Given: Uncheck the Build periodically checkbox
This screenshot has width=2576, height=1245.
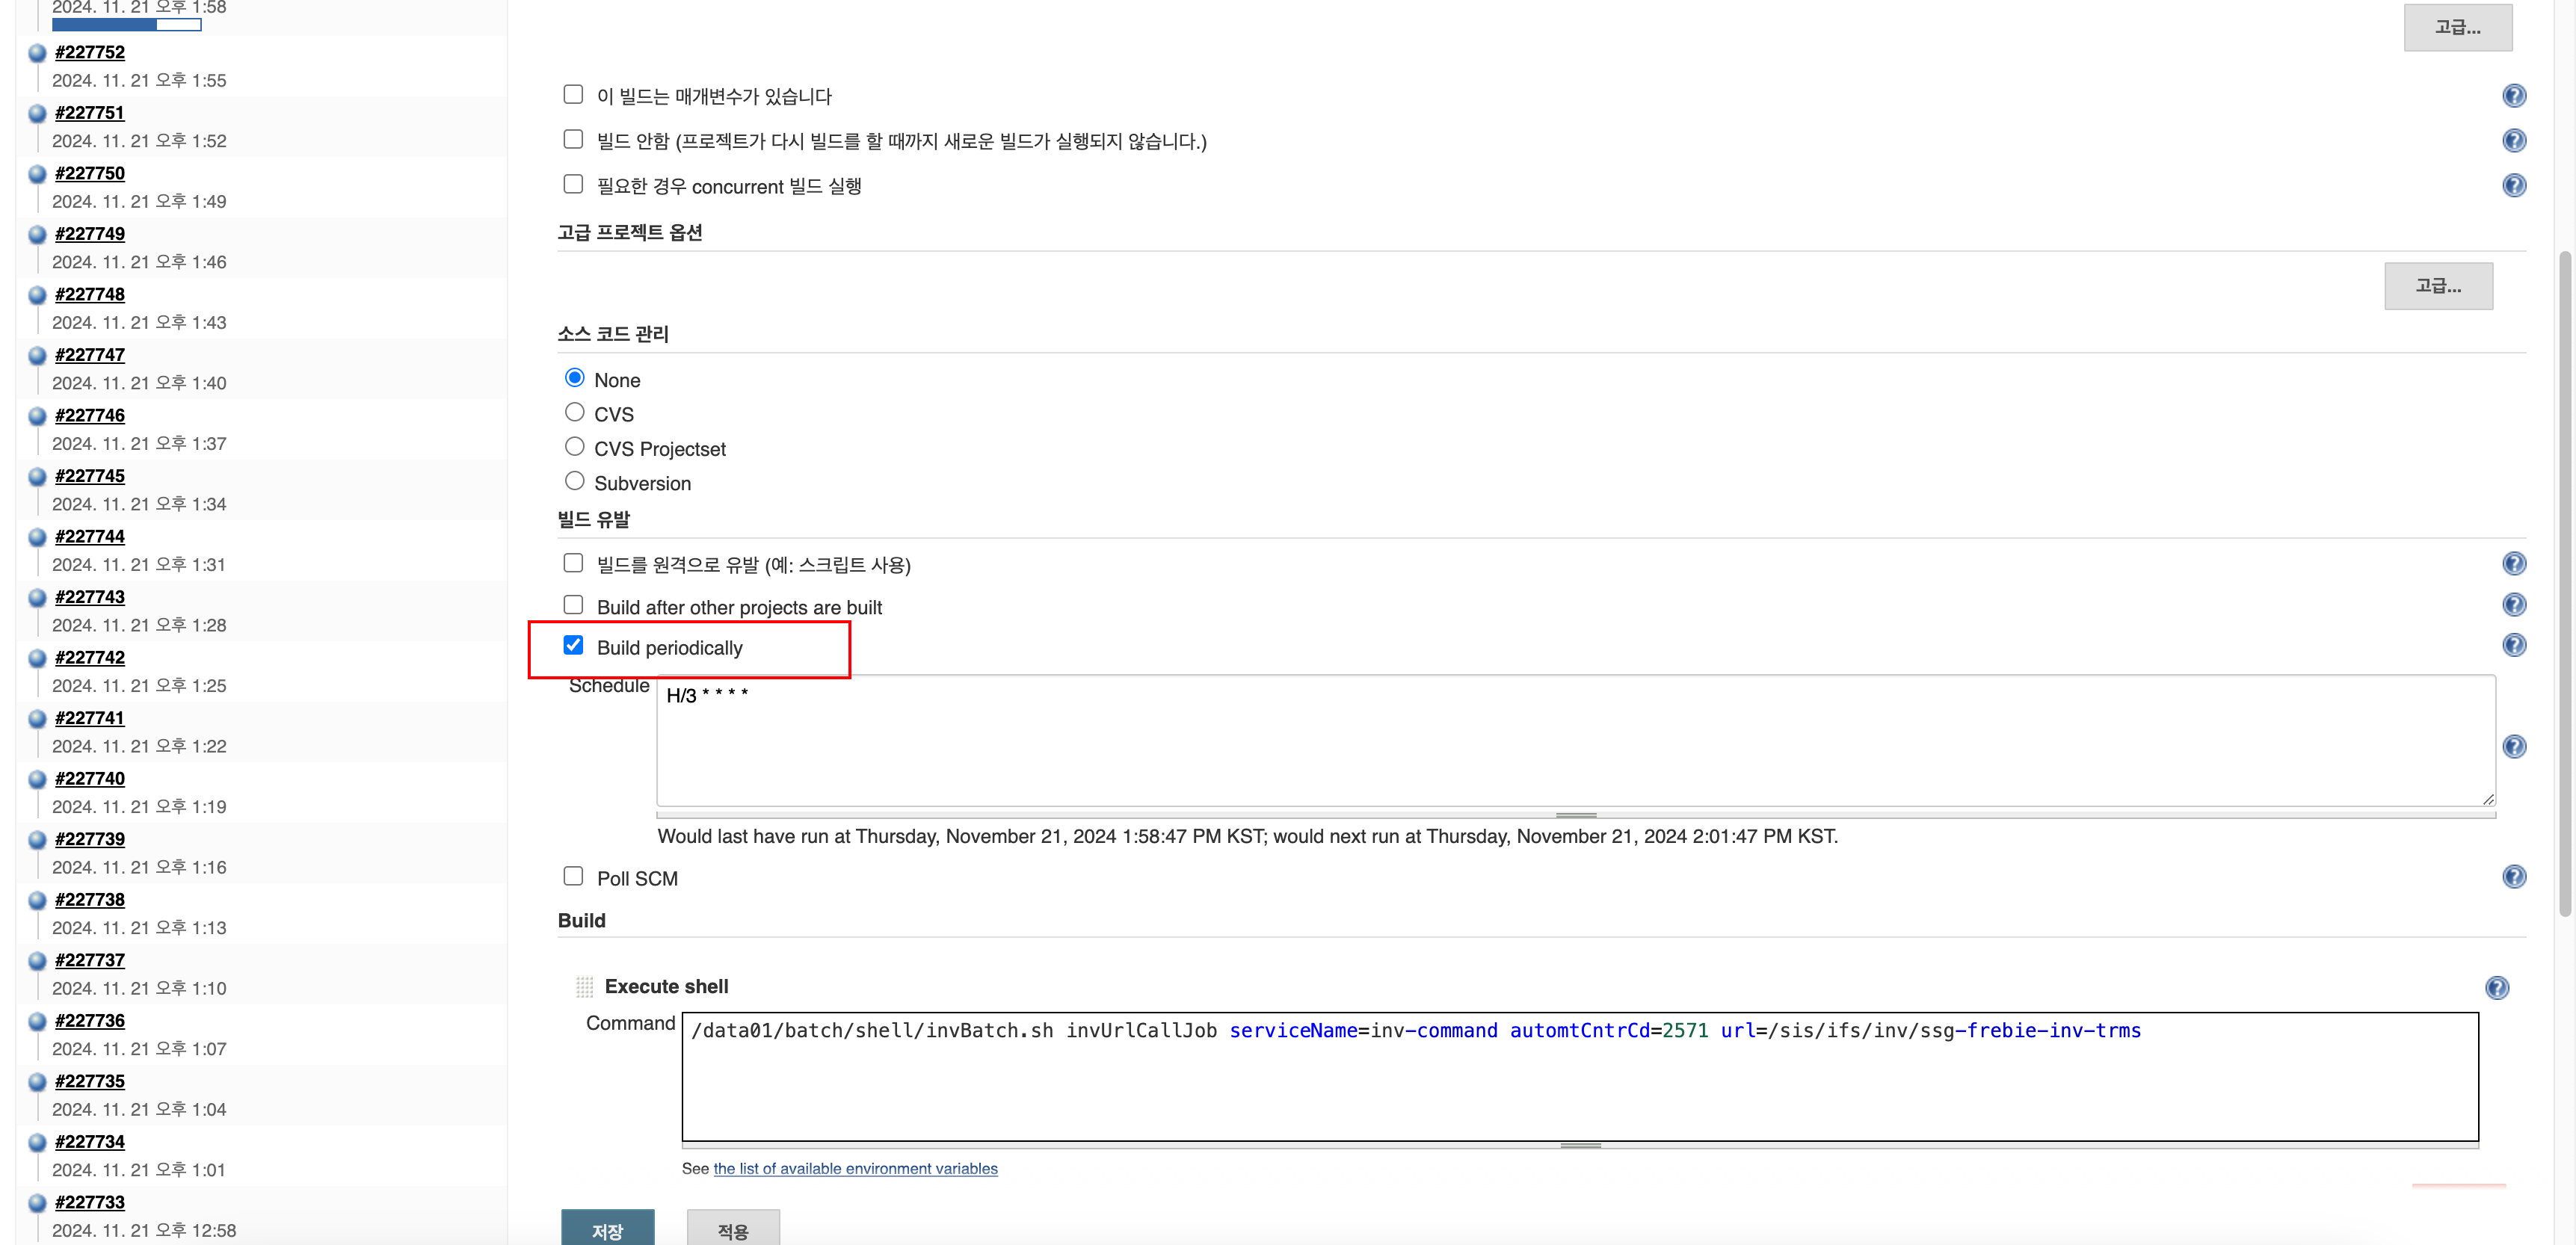Looking at the screenshot, I should tap(573, 646).
